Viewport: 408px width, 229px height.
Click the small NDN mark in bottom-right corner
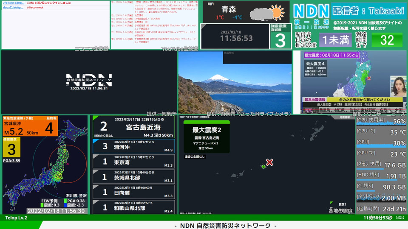point(400,218)
